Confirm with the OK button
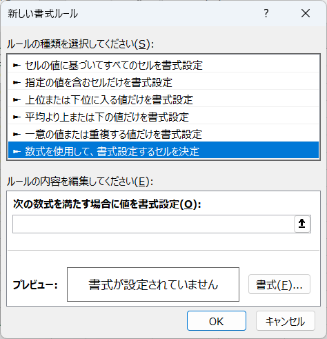Image resolution: width=327 pixels, height=339 pixels. click(217, 321)
